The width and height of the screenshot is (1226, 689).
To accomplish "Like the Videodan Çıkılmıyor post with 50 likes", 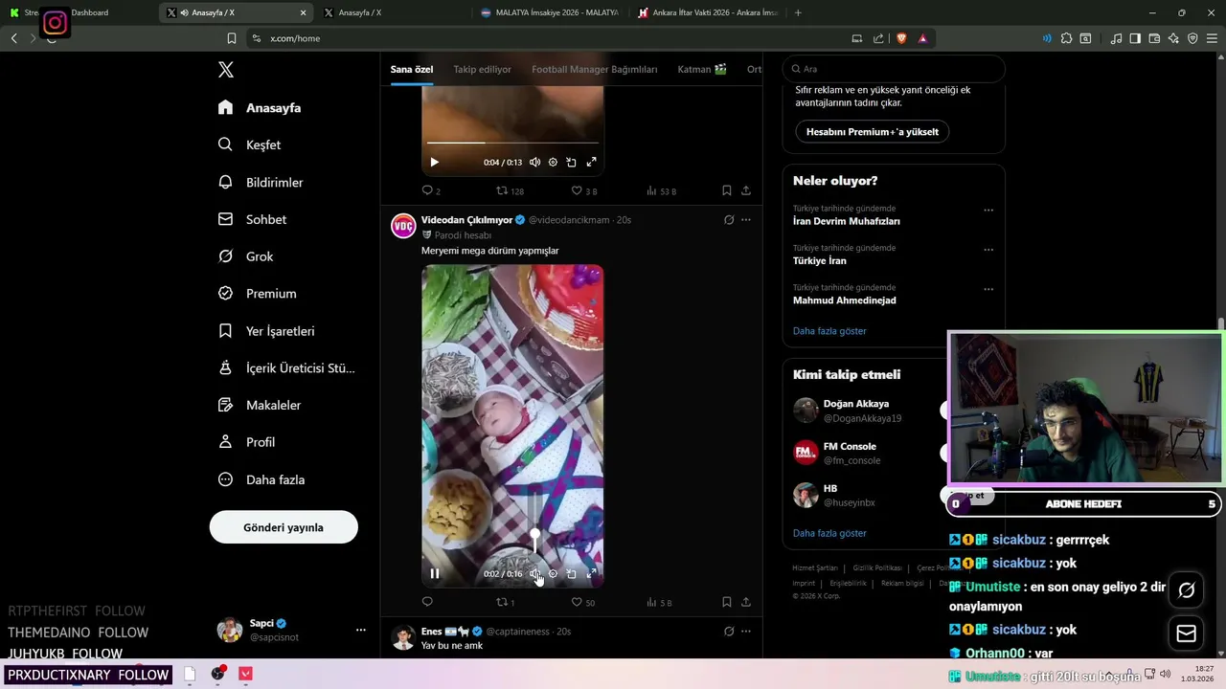I will coord(582,602).
